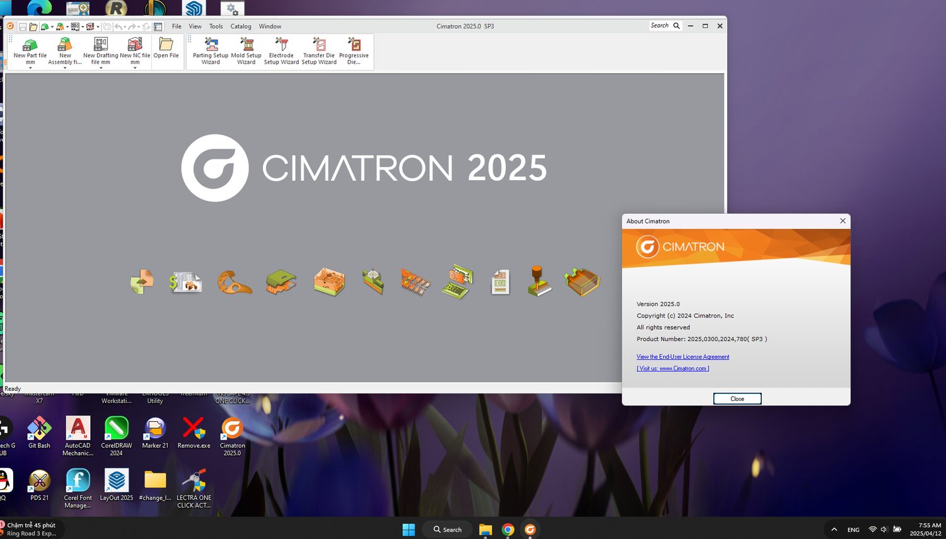
Task: Open the End-User License Agreement link
Action: (x=683, y=357)
